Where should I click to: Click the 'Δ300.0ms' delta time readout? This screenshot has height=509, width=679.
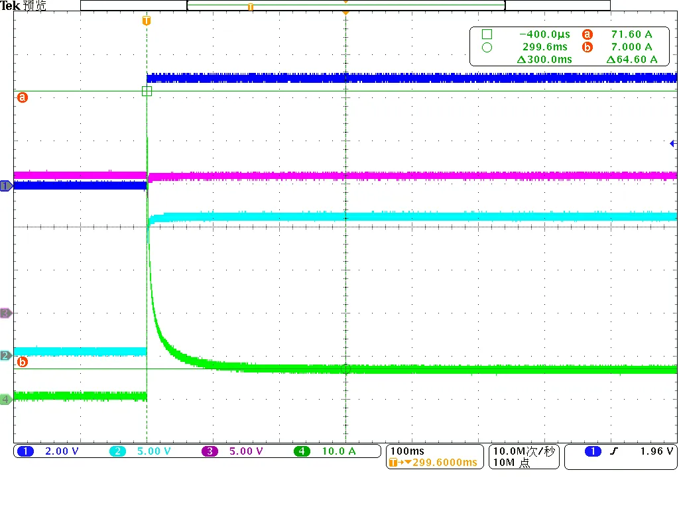point(544,59)
